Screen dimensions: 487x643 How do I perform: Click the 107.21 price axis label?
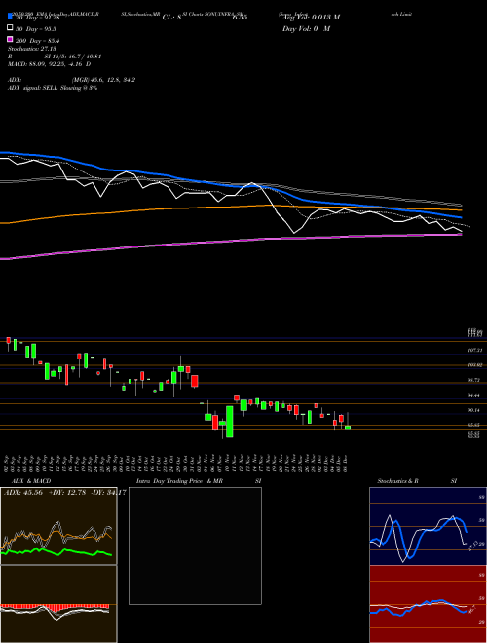[x=474, y=350]
